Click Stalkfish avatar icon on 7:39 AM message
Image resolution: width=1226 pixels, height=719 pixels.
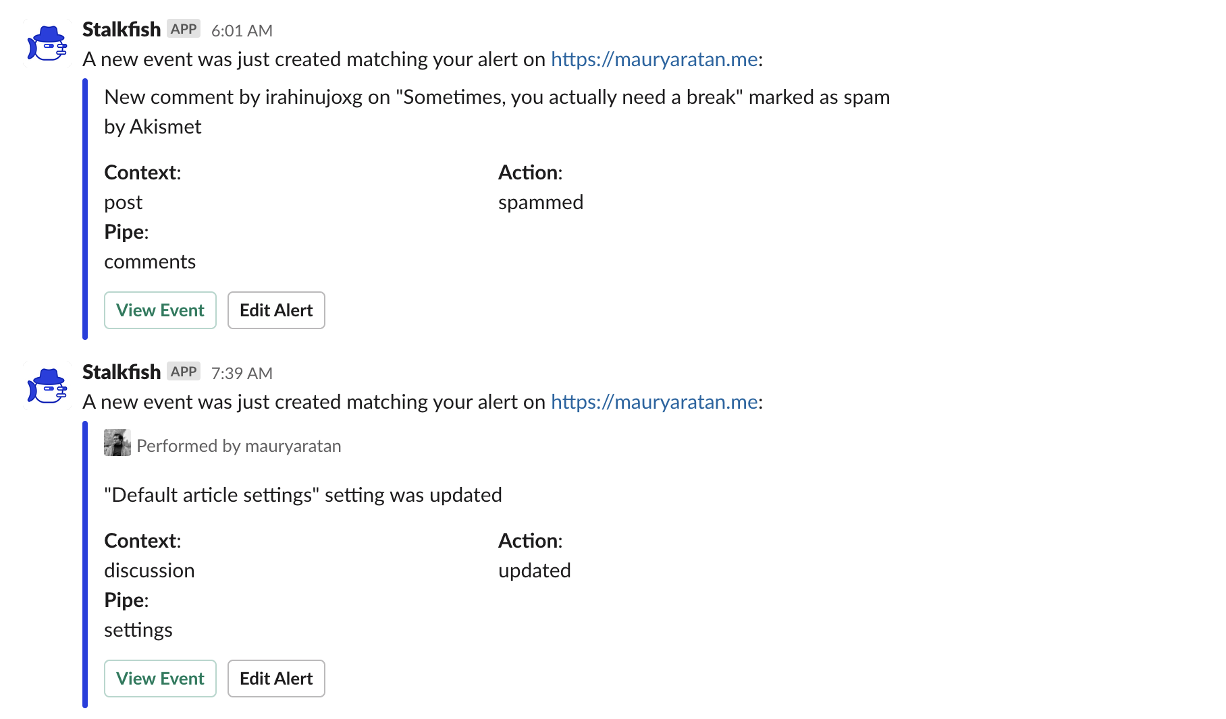click(x=47, y=386)
